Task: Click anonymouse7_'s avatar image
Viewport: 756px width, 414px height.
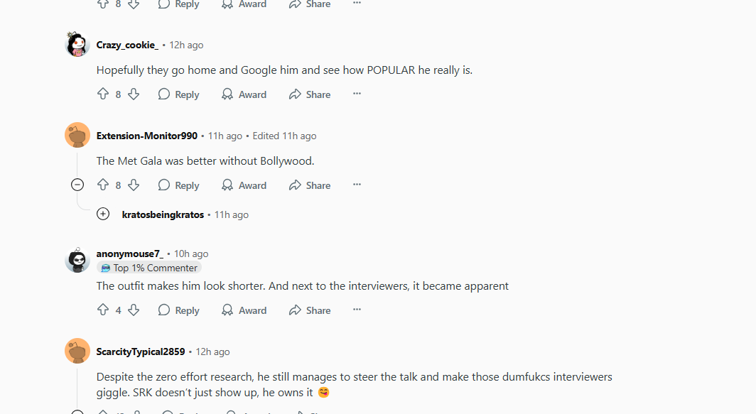Action: point(77,261)
